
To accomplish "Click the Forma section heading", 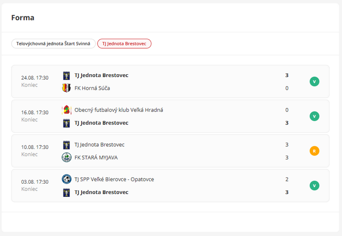I will pos(23,18).
